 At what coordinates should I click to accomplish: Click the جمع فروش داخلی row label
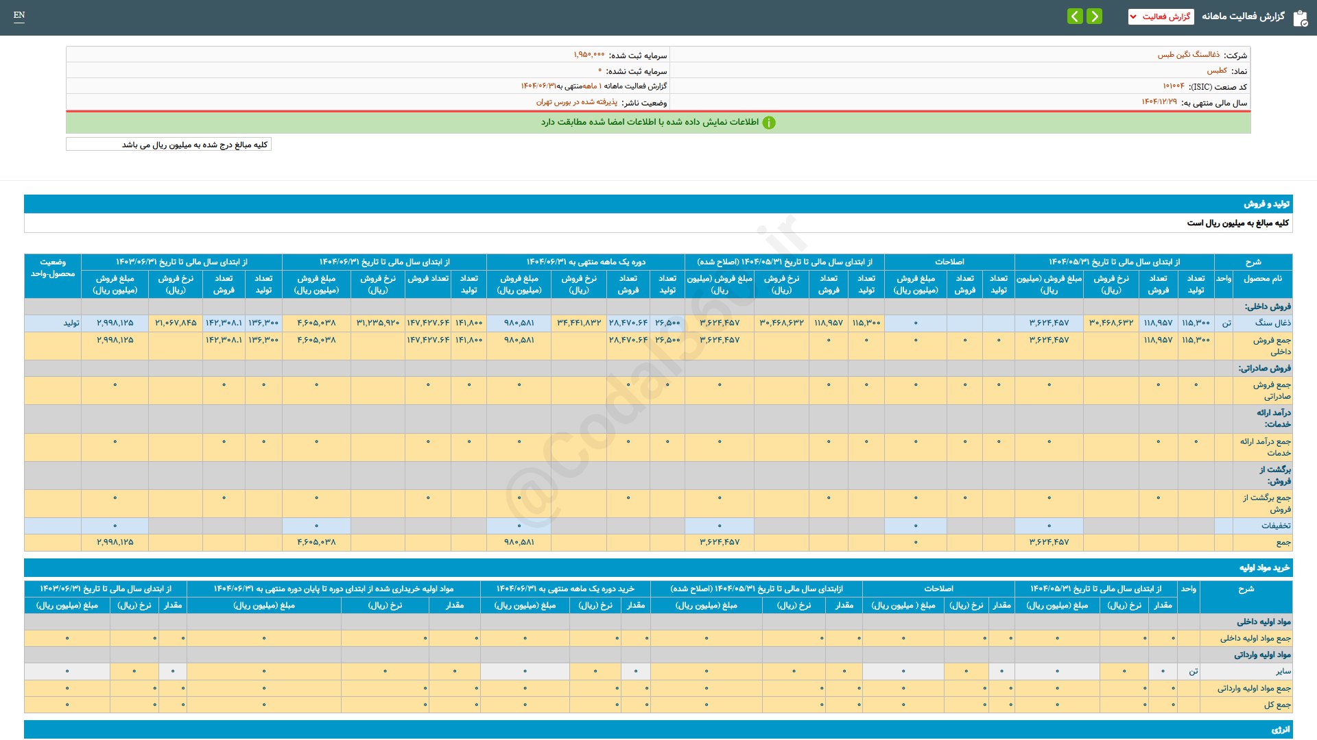click(1271, 345)
